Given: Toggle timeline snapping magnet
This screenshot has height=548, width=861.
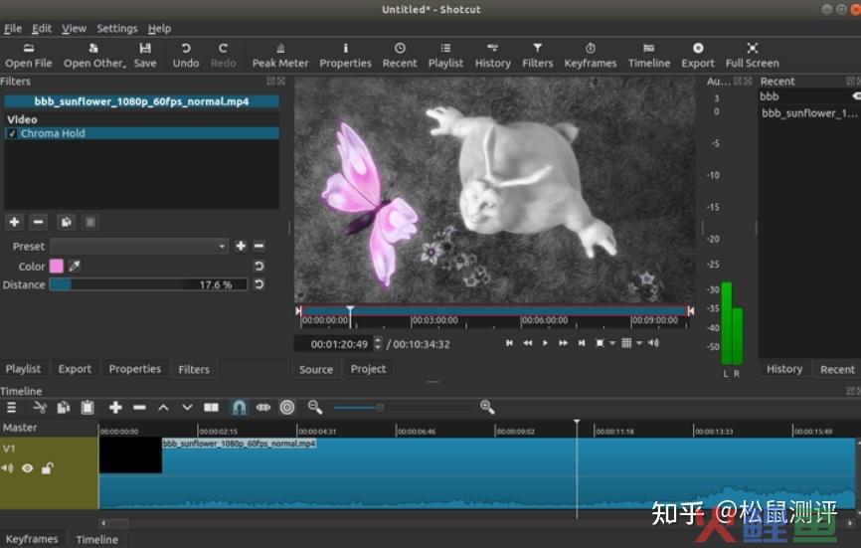Looking at the screenshot, I should [x=239, y=408].
